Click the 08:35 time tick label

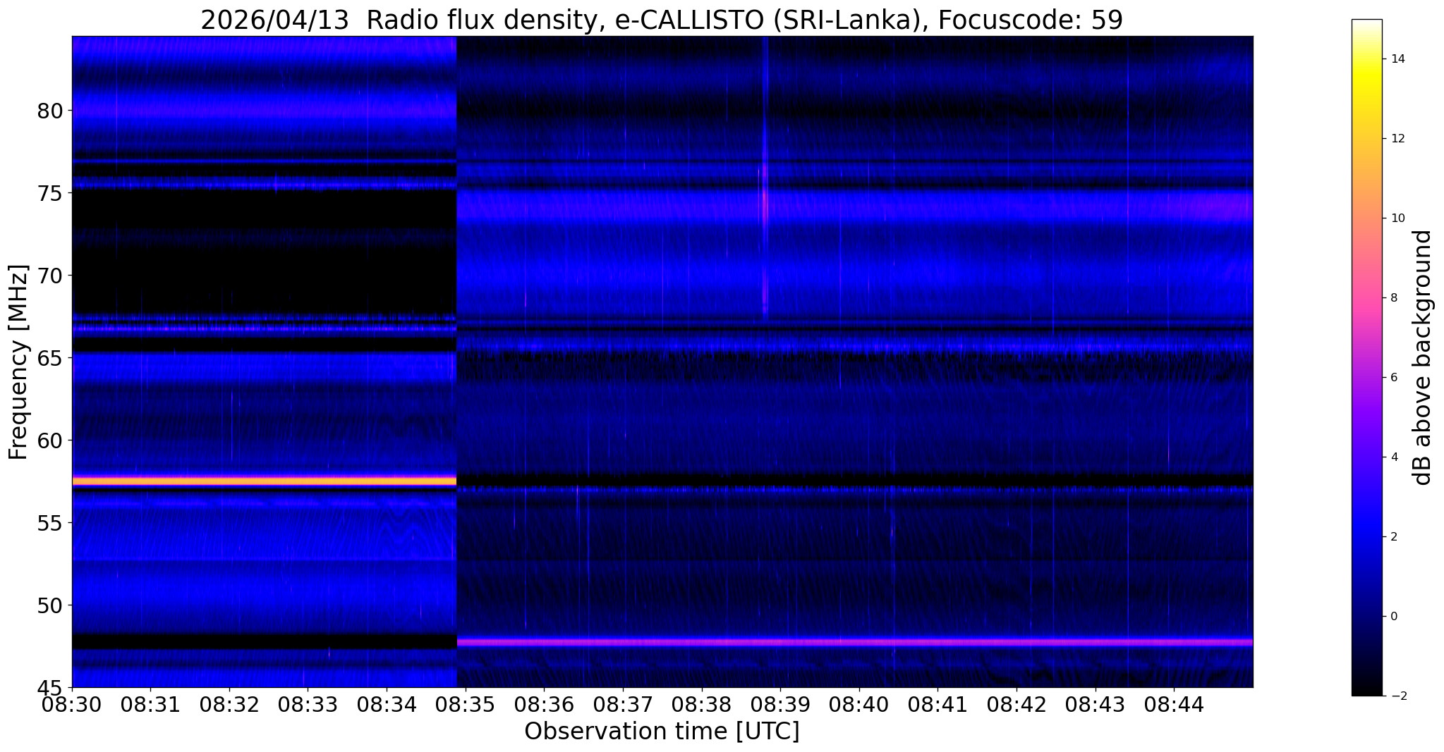465,704
